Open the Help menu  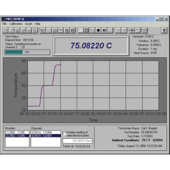(38, 24)
